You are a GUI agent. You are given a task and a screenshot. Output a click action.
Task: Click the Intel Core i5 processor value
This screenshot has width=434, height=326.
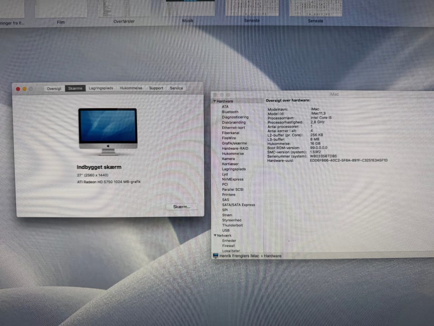(x=321, y=118)
